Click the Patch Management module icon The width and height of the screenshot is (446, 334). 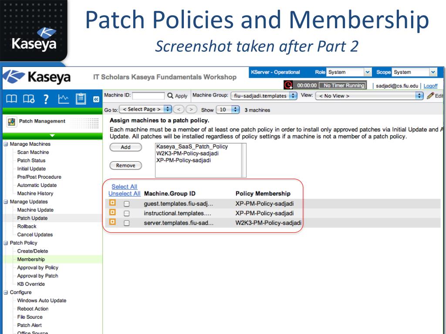[12, 122]
